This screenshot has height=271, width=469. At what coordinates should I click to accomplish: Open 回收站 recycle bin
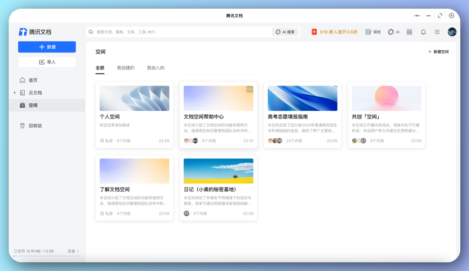point(35,126)
